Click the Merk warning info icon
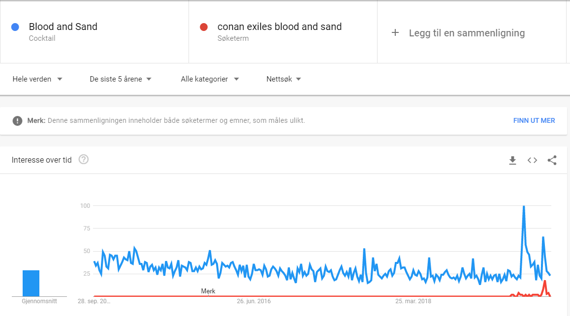Screen dimensions: 570x316 point(18,121)
